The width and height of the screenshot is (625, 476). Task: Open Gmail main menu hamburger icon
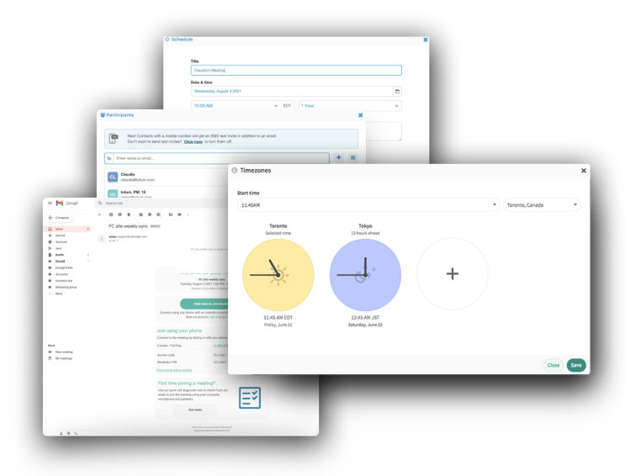50,204
